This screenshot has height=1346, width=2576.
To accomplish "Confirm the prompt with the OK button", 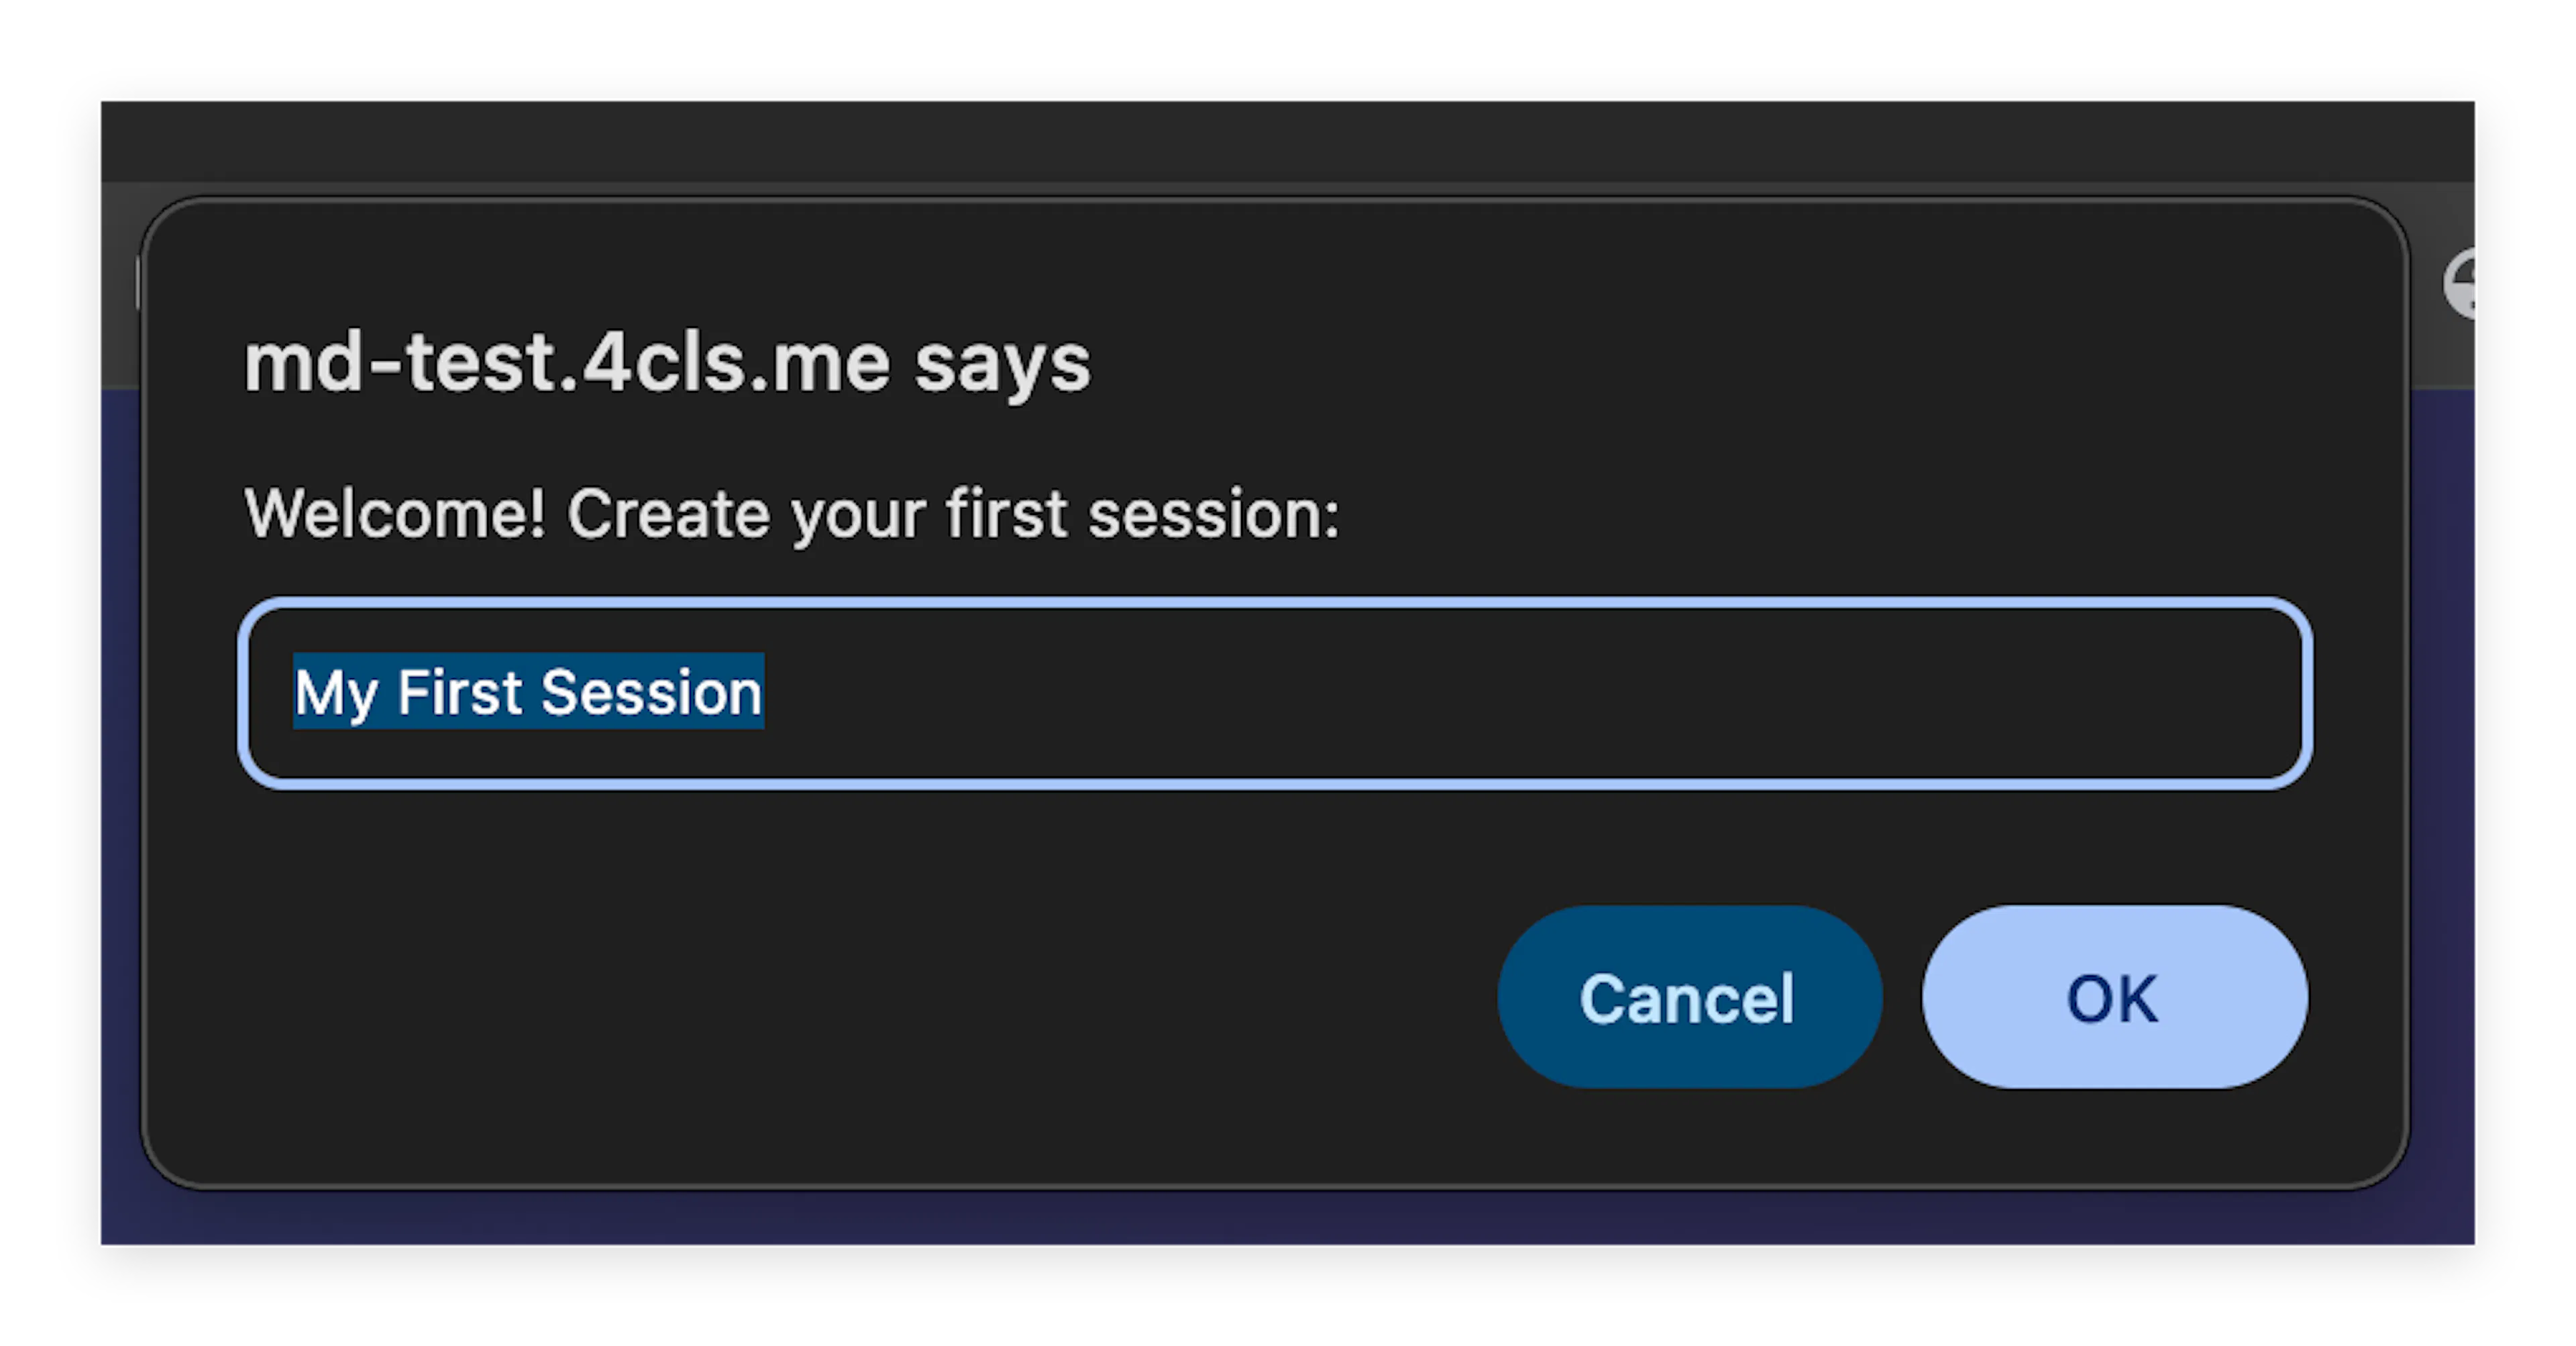I will point(2114,997).
